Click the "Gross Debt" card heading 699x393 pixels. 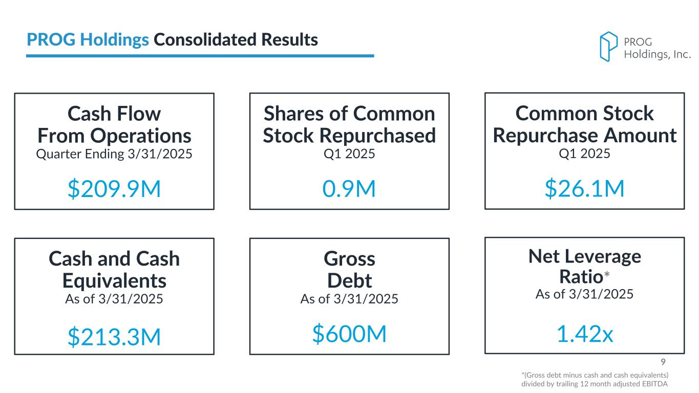(349, 270)
